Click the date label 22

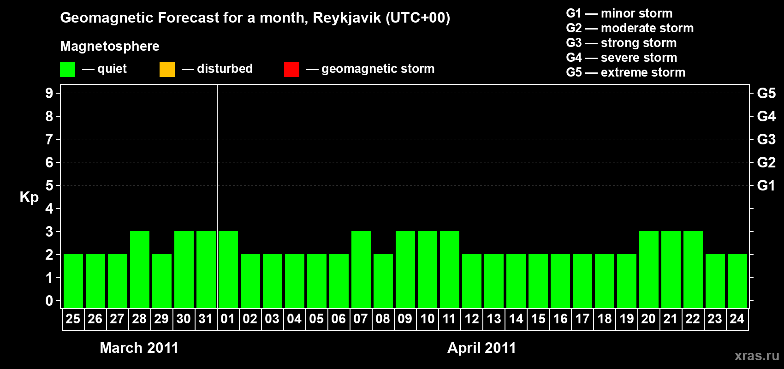point(693,319)
